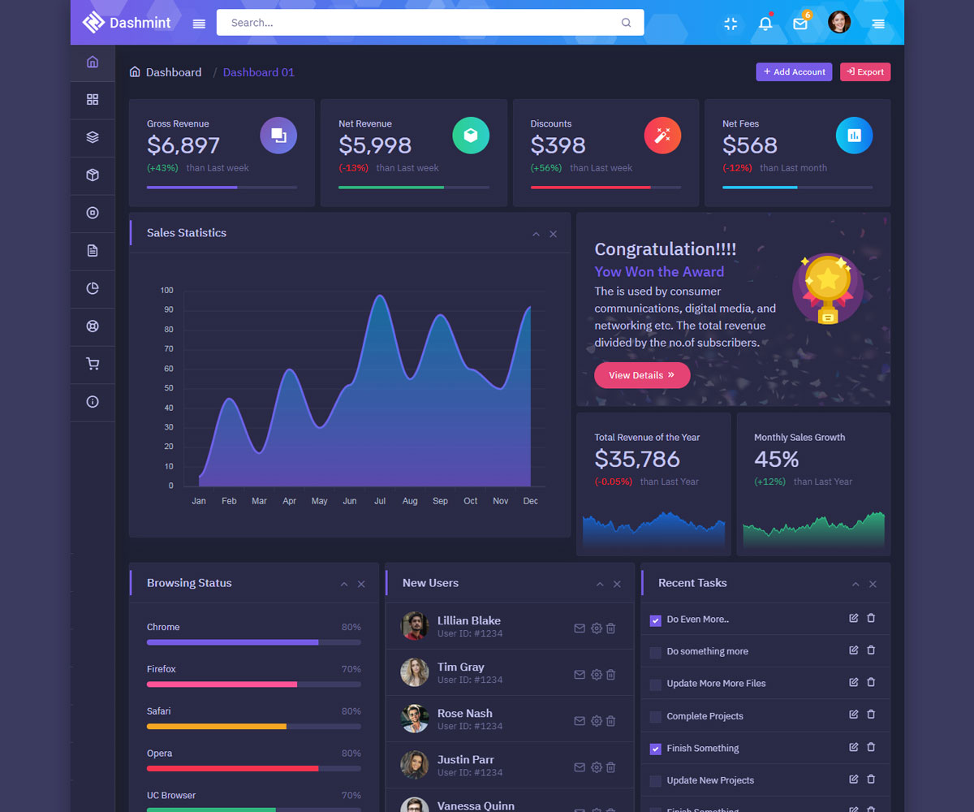Toggle sidebar with hamburger menu beside logo
The width and height of the screenshot is (974, 812).
(x=199, y=24)
